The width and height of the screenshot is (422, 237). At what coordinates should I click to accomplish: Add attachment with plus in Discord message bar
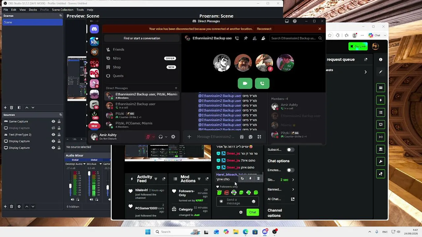pos(189,137)
